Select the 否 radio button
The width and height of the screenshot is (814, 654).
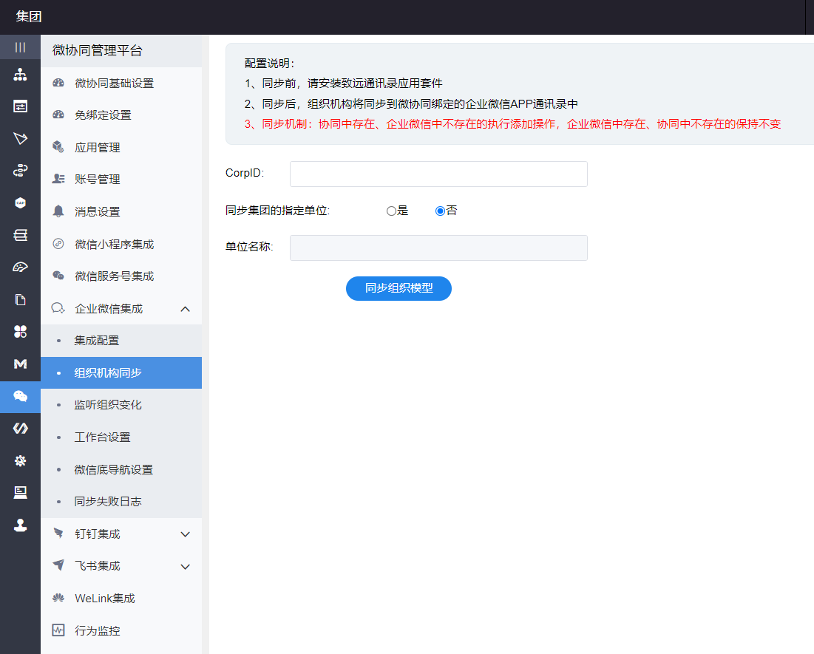(440, 211)
